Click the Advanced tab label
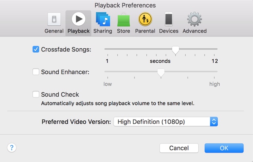253x162 pixels. (x=195, y=31)
